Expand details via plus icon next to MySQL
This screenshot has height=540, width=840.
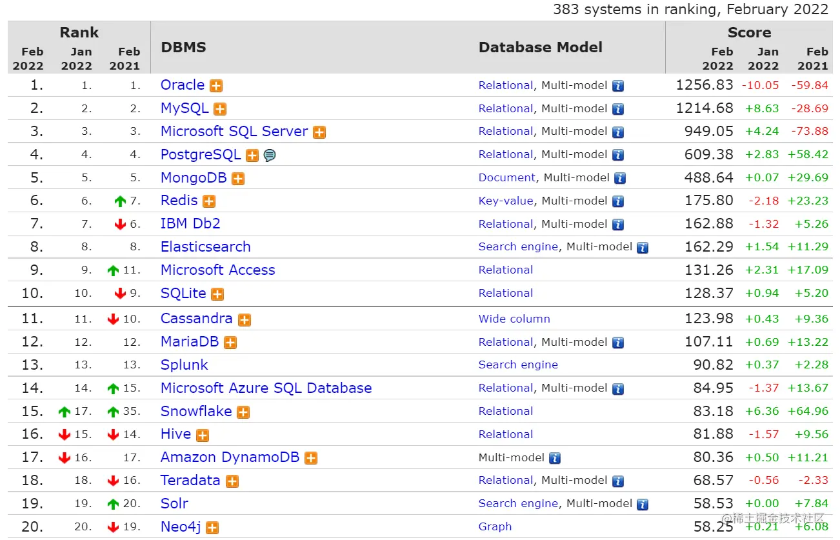tap(220, 109)
